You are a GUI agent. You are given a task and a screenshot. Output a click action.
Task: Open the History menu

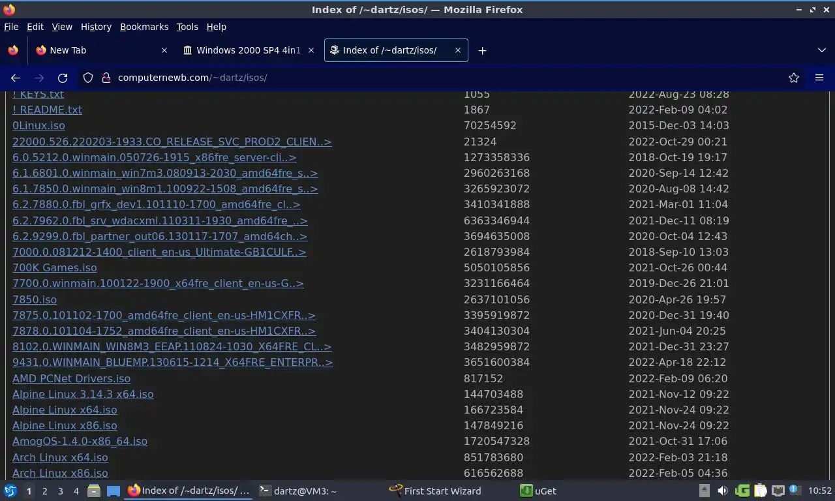96,27
